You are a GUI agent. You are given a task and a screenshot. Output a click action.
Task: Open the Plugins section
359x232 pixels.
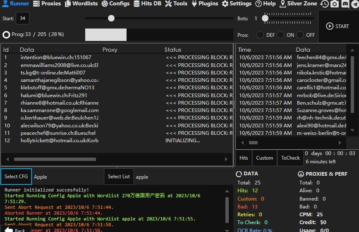[205, 4]
